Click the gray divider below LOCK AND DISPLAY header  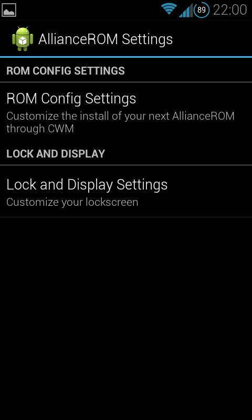point(126,165)
